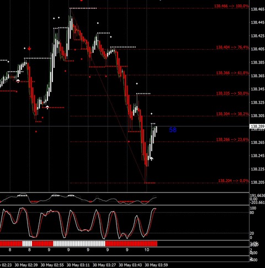This screenshot has width=265, height=268.
Task: Click the 30 May 03:11 time label
Action: pos(78,265)
